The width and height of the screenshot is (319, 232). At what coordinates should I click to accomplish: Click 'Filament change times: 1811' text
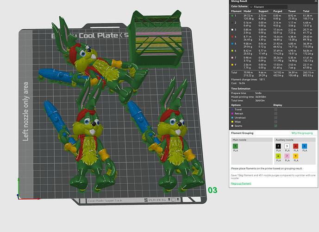248,79
